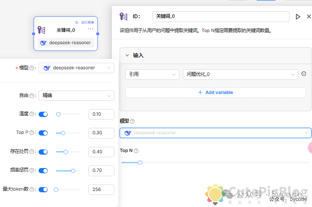312x207 pixels.
Task: Click the 温度 value field 0.10
Action: 101,114
